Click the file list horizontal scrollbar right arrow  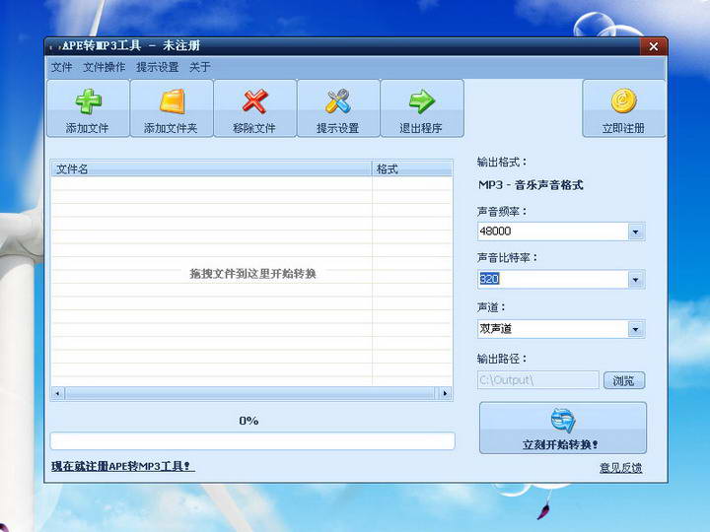pos(445,393)
